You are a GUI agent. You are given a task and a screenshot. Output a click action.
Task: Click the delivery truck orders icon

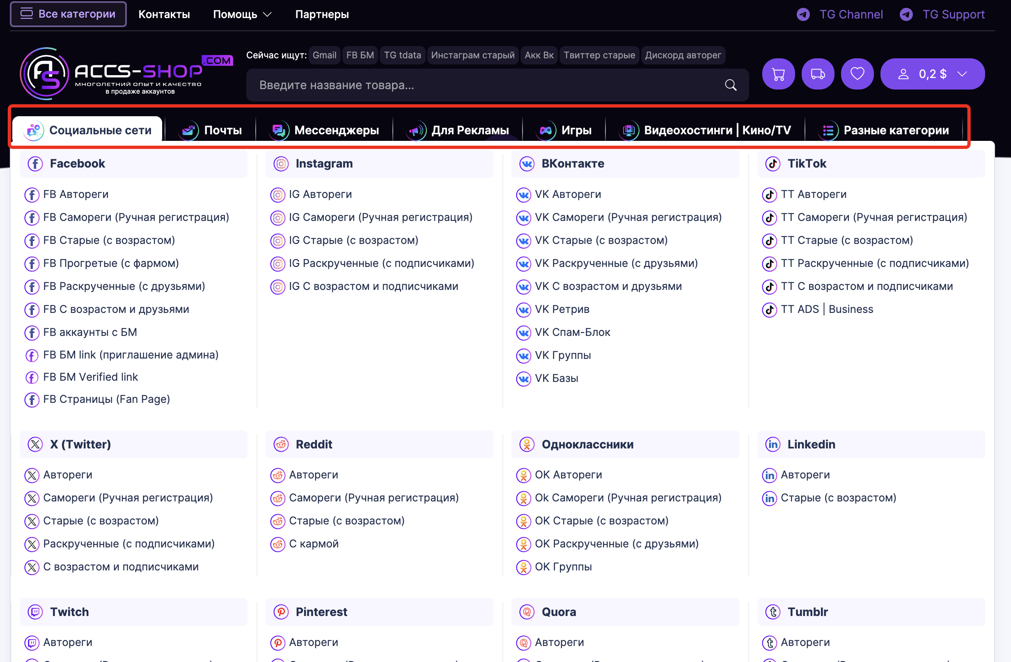(817, 74)
